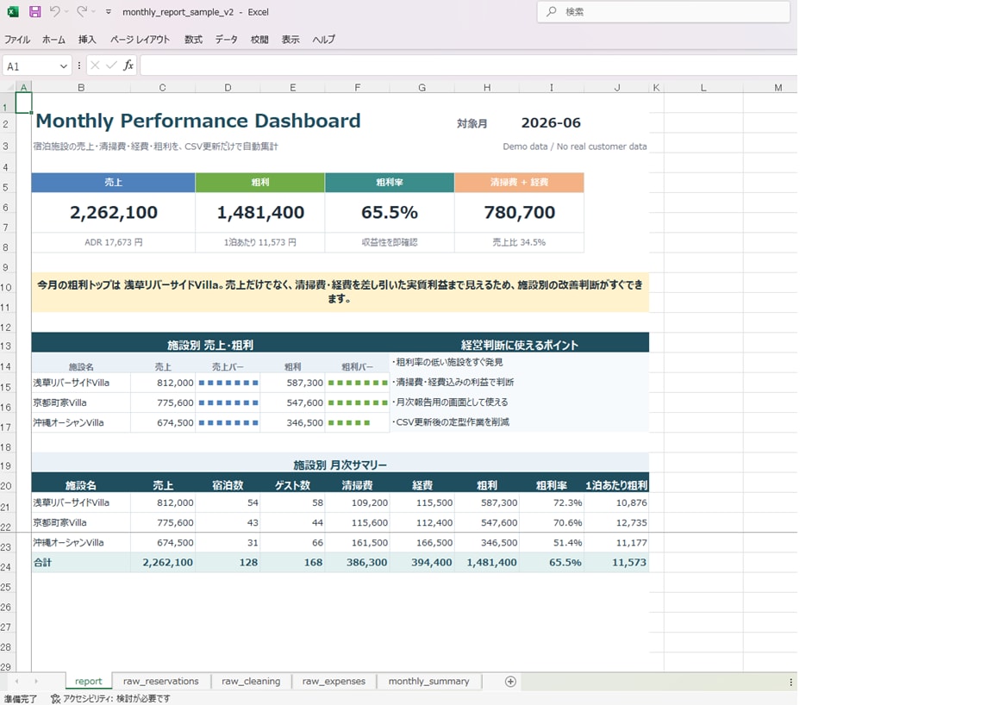The width and height of the screenshot is (993, 705).
Task: Click the formula bar input area
Action: [468, 66]
